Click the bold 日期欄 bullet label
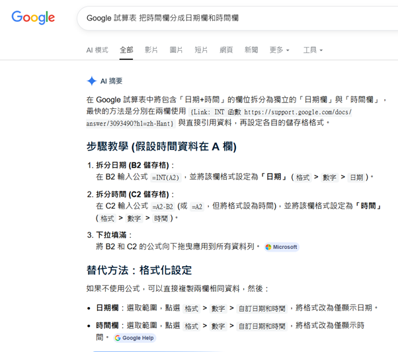 107,308
